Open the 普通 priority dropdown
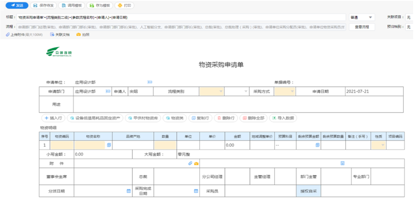416x202 pixels. pyautogui.click(x=362, y=17)
